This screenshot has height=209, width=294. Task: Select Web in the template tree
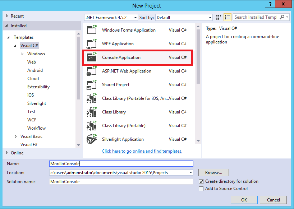tap(32, 62)
